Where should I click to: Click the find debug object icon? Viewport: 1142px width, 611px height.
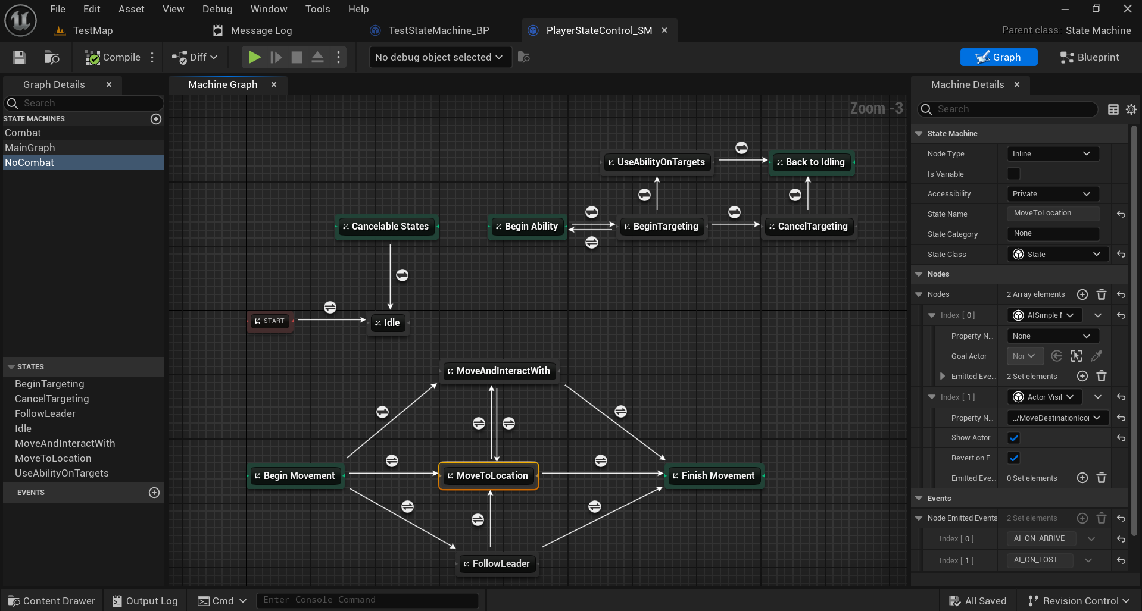click(x=524, y=57)
